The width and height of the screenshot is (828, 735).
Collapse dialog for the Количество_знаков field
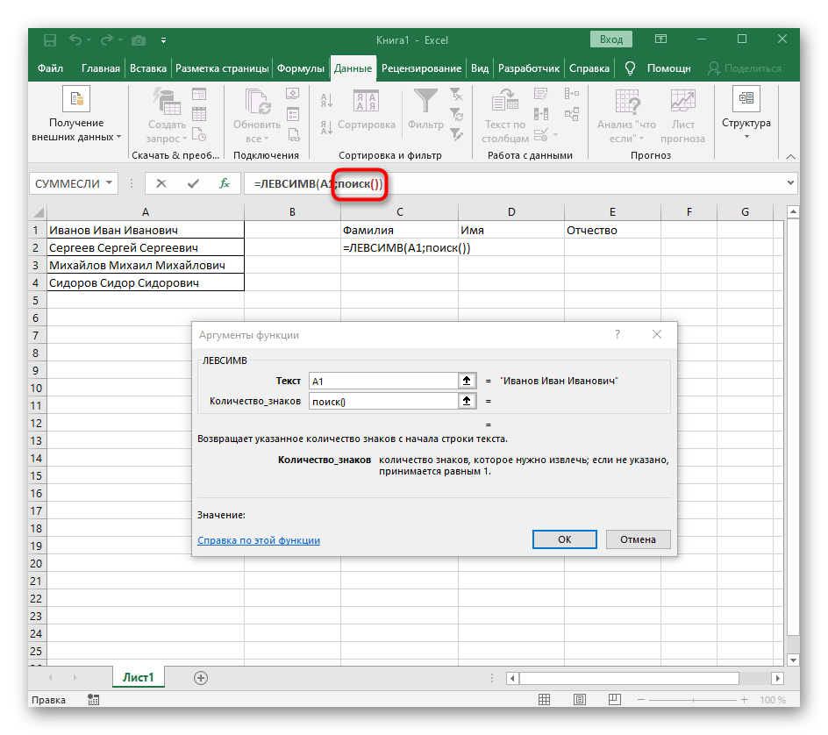pos(467,401)
